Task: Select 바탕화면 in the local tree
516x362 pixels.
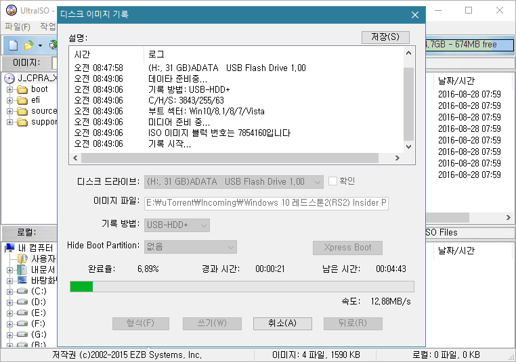Action: (44, 280)
